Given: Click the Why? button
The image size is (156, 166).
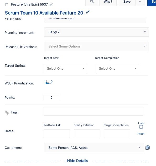Looking at the screenshot, I should click(x=108, y=2).
